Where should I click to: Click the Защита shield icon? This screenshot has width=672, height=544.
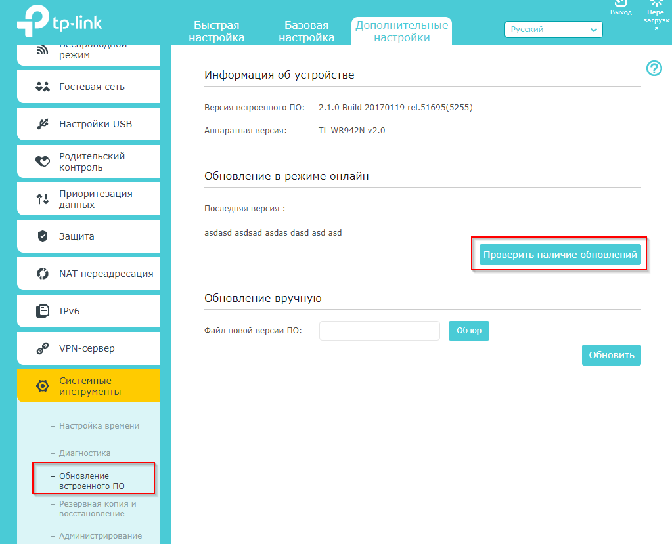43,236
